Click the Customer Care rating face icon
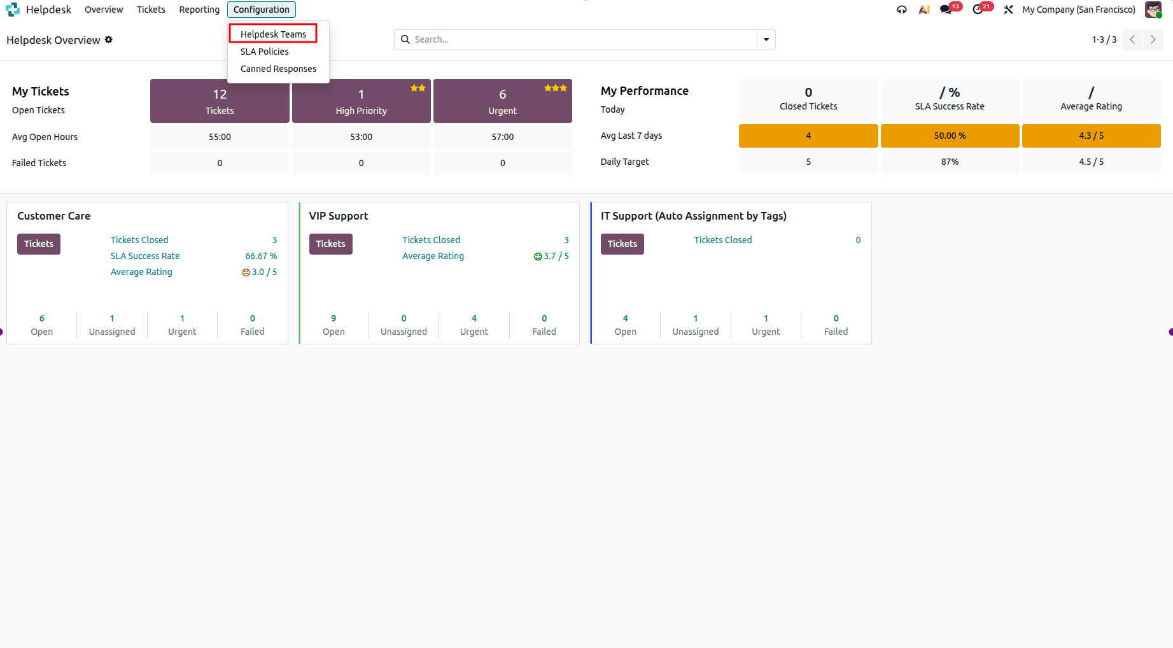Image resolution: width=1173 pixels, height=648 pixels. (x=246, y=272)
